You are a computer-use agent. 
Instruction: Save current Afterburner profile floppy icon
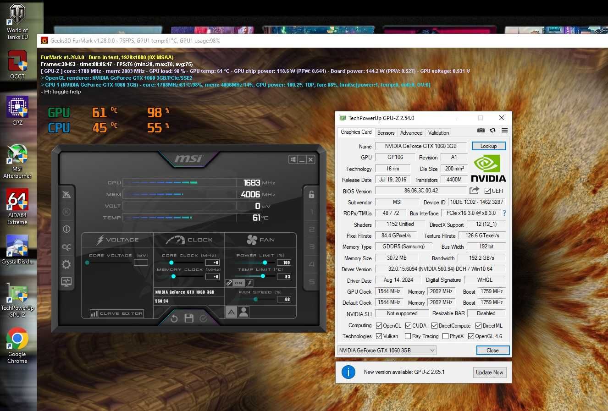[x=189, y=318]
